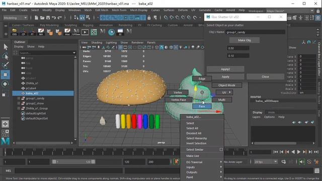Choose Edge in the marking menu
This screenshot has width=322, height=181.
click(202, 78)
